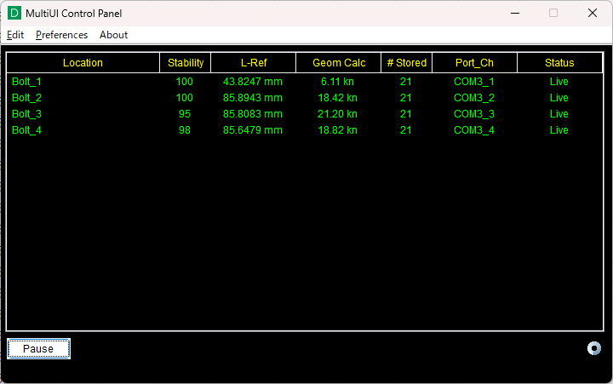Sort by the Location column header
This screenshot has height=384, width=613.
point(83,63)
